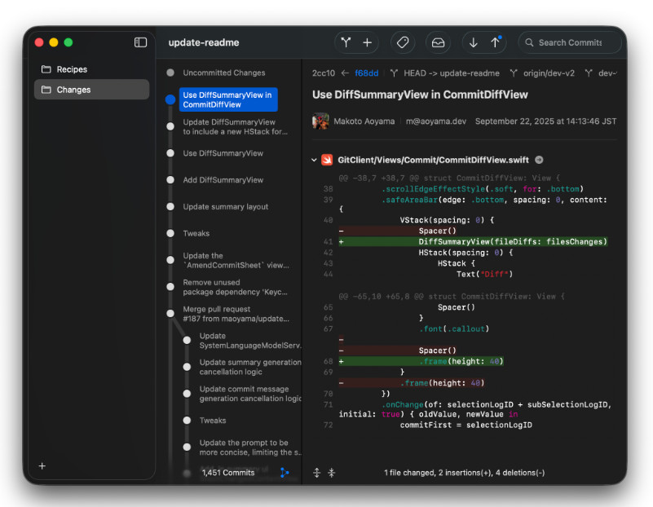Click the magnifier icon in search field

pyautogui.click(x=529, y=42)
